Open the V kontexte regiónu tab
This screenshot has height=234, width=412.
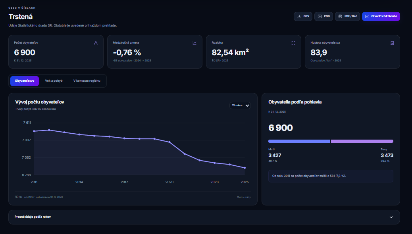pyautogui.click(x=87, y=81)
